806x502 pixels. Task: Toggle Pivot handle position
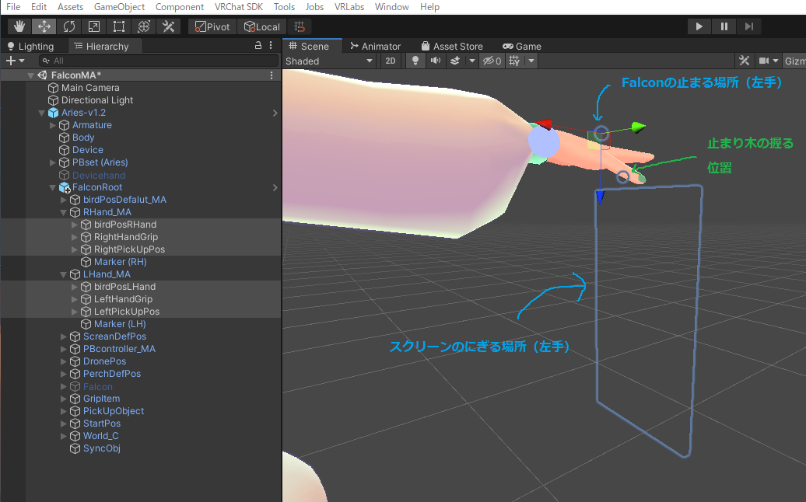(212, 26)
